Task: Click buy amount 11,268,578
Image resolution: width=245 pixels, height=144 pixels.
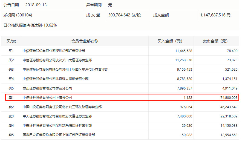Action: (x=184, y=60)
